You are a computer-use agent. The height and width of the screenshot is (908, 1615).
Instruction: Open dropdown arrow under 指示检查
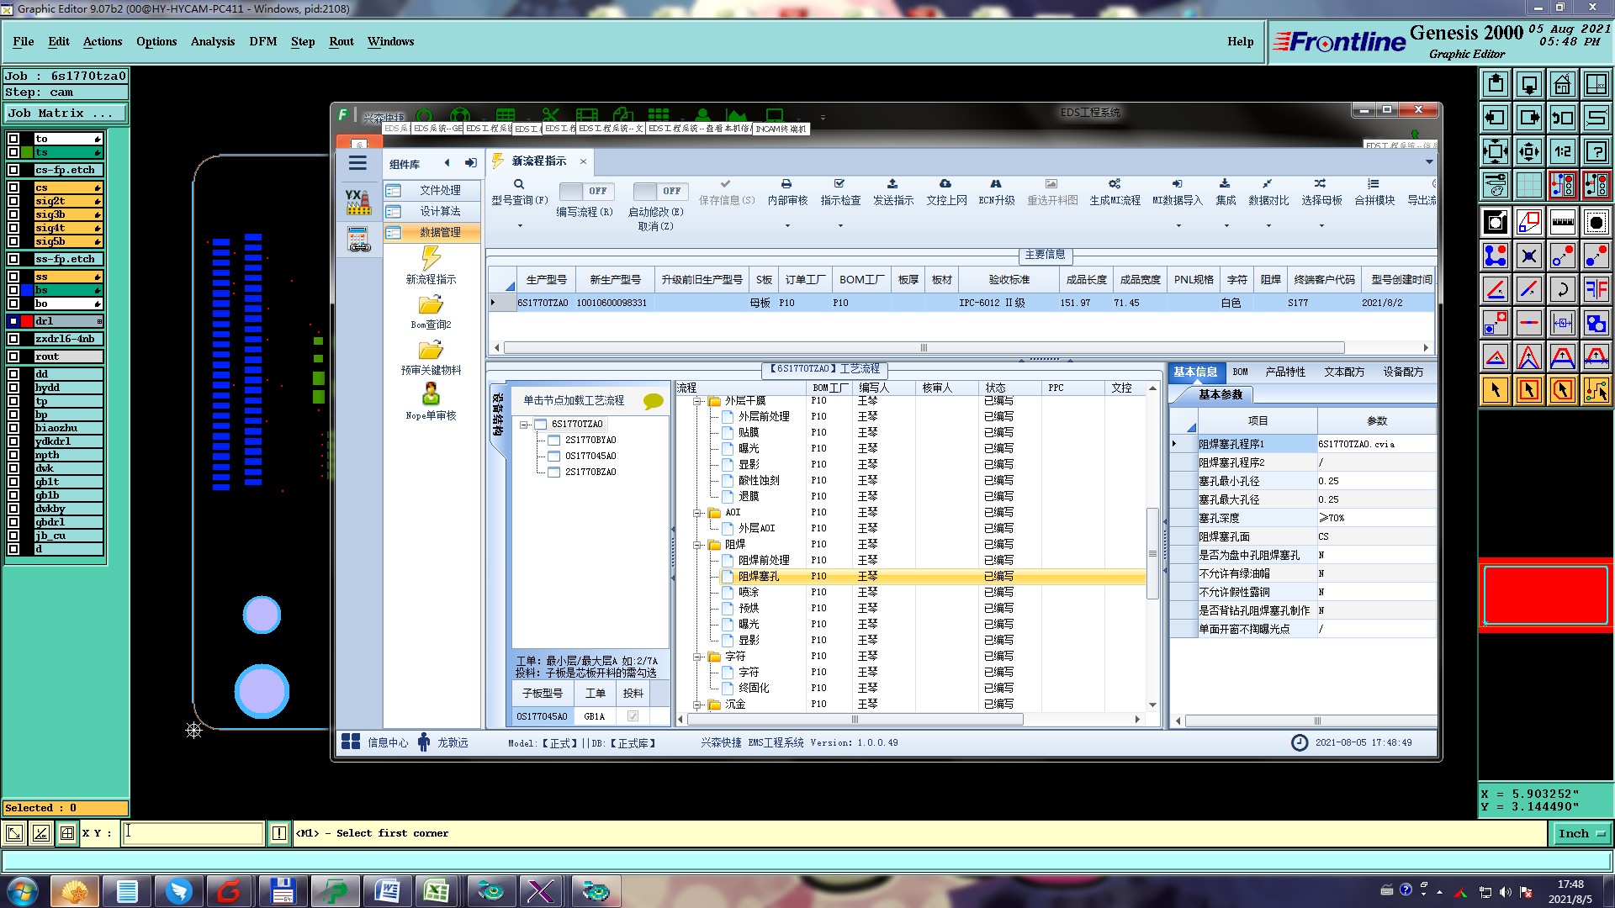click(840, 225)
